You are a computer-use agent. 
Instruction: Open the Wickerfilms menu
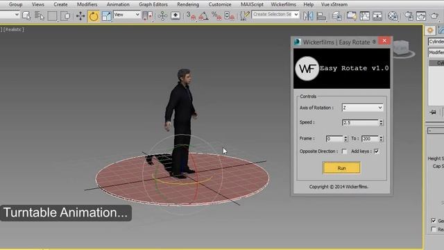point(284,5)
